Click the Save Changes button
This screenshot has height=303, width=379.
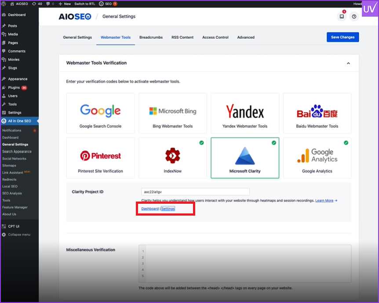tap(343, 37)
